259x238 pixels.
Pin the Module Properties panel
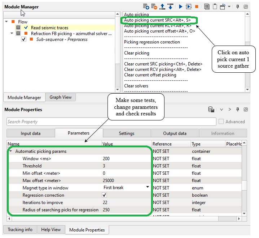pos(237,110)
